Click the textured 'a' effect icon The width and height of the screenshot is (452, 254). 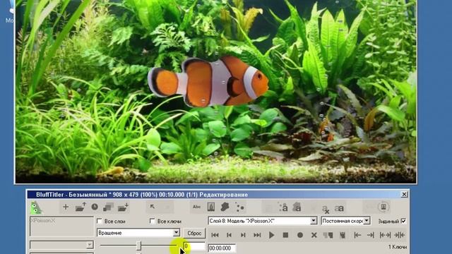coord(297,207)
